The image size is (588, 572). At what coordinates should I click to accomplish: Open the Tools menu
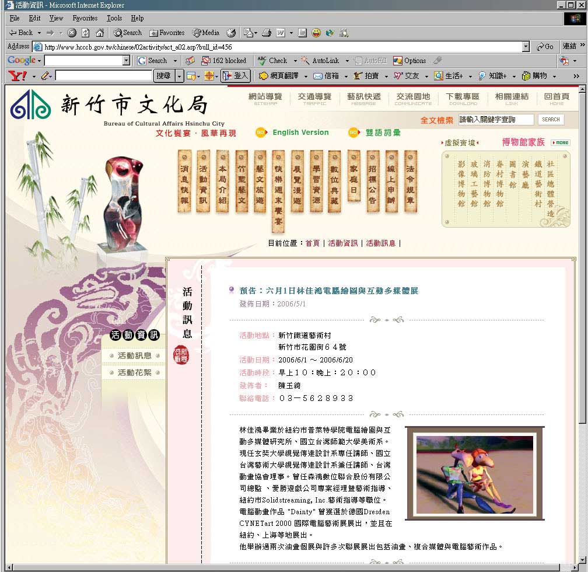point(114,18)
